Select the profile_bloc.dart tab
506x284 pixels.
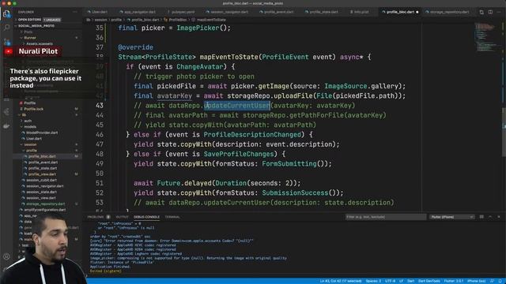tap(400, 12)
